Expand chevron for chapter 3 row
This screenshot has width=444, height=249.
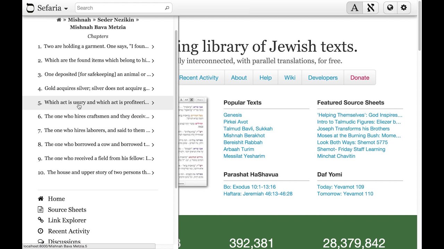point(153,74)
